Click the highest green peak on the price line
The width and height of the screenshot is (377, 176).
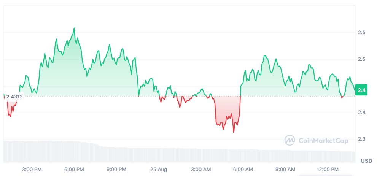click(74, 28)
